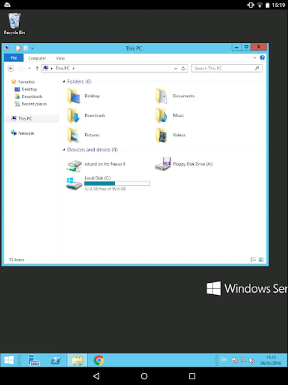Screen dimensions: 288x385
Task: Select the Local Disk (C:) drive
Action: [108, 183]
